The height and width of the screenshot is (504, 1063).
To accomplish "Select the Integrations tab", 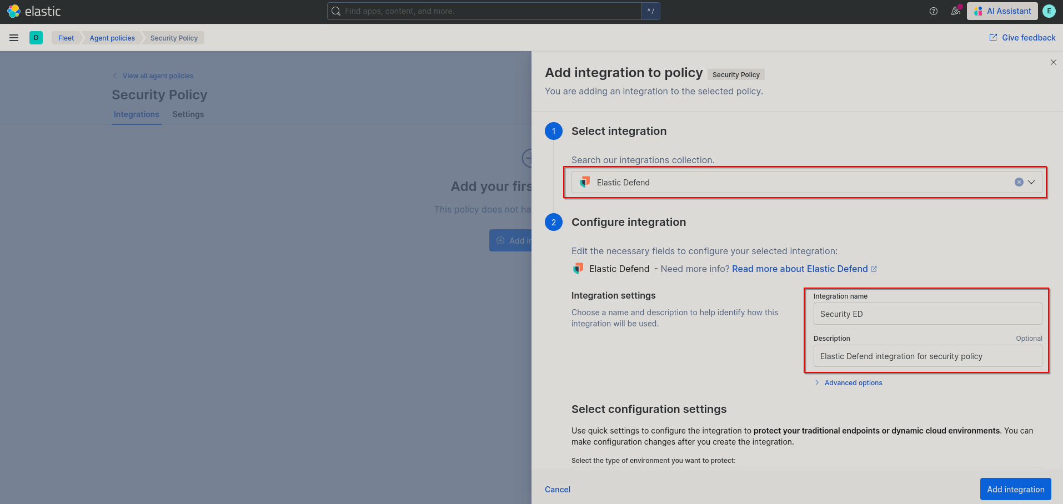I will click(137, 114).
